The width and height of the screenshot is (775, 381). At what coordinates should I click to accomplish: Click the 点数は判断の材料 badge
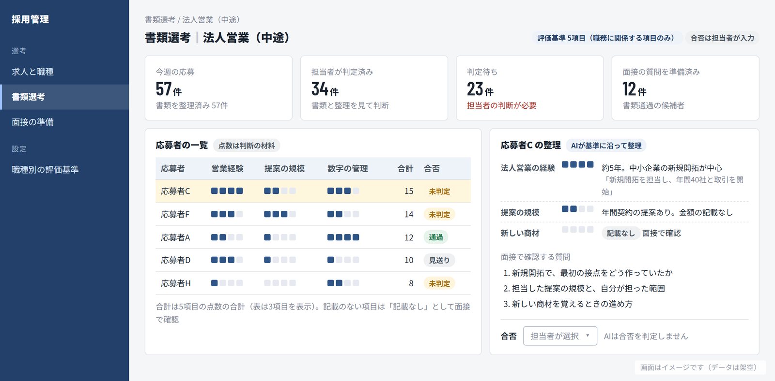(x=247, y=146)
